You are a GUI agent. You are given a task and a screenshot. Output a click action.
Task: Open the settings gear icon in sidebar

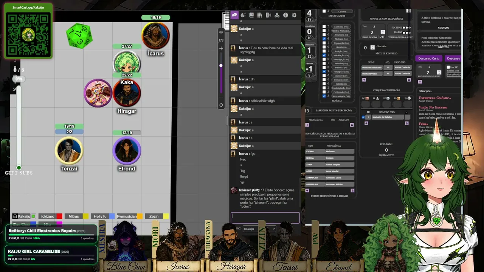pyautogui.click(x=294, y=15)
